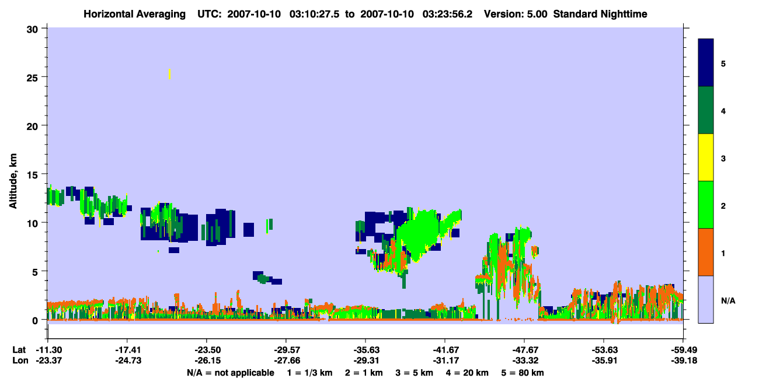Click altitude tick label 20

click(x=34, y=125)
